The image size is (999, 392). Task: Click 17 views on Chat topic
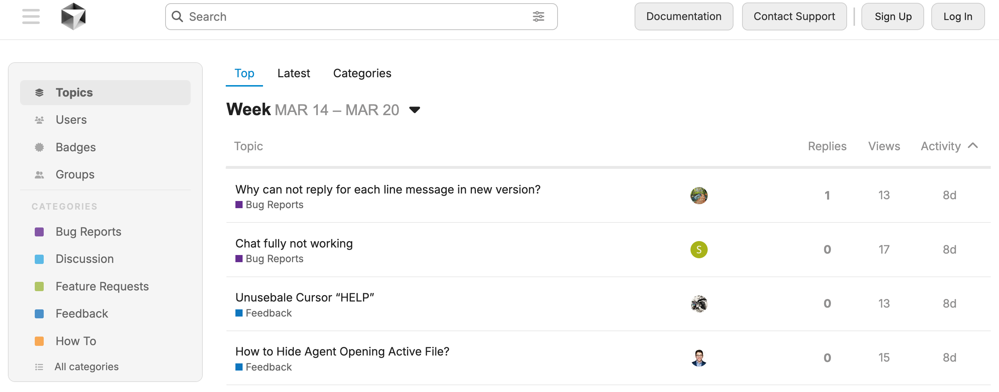pos(884,250)
